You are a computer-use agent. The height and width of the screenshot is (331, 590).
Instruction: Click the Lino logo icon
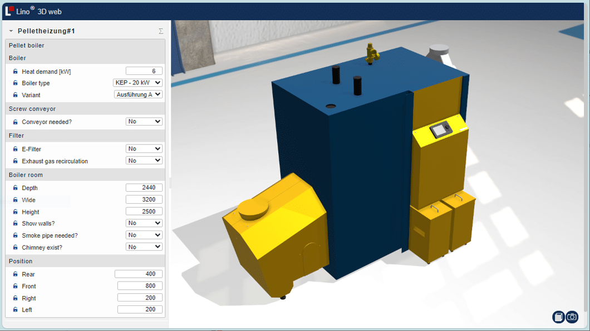pyautogui.click(x=10, y=11)
